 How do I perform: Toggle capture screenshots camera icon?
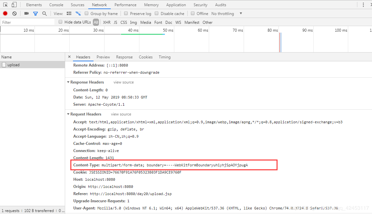coord(27,14)
